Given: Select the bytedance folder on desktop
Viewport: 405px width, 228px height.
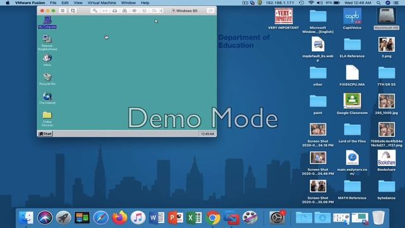Looking at the screenshot, I should (387, 189).
